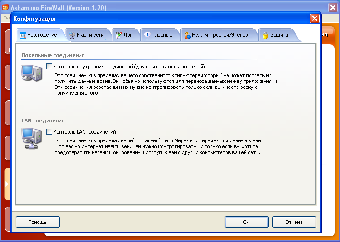Viewport: 340px width, 242px height.
Task: Confirm settings with OK button
Action: click(x=246, y=222)
